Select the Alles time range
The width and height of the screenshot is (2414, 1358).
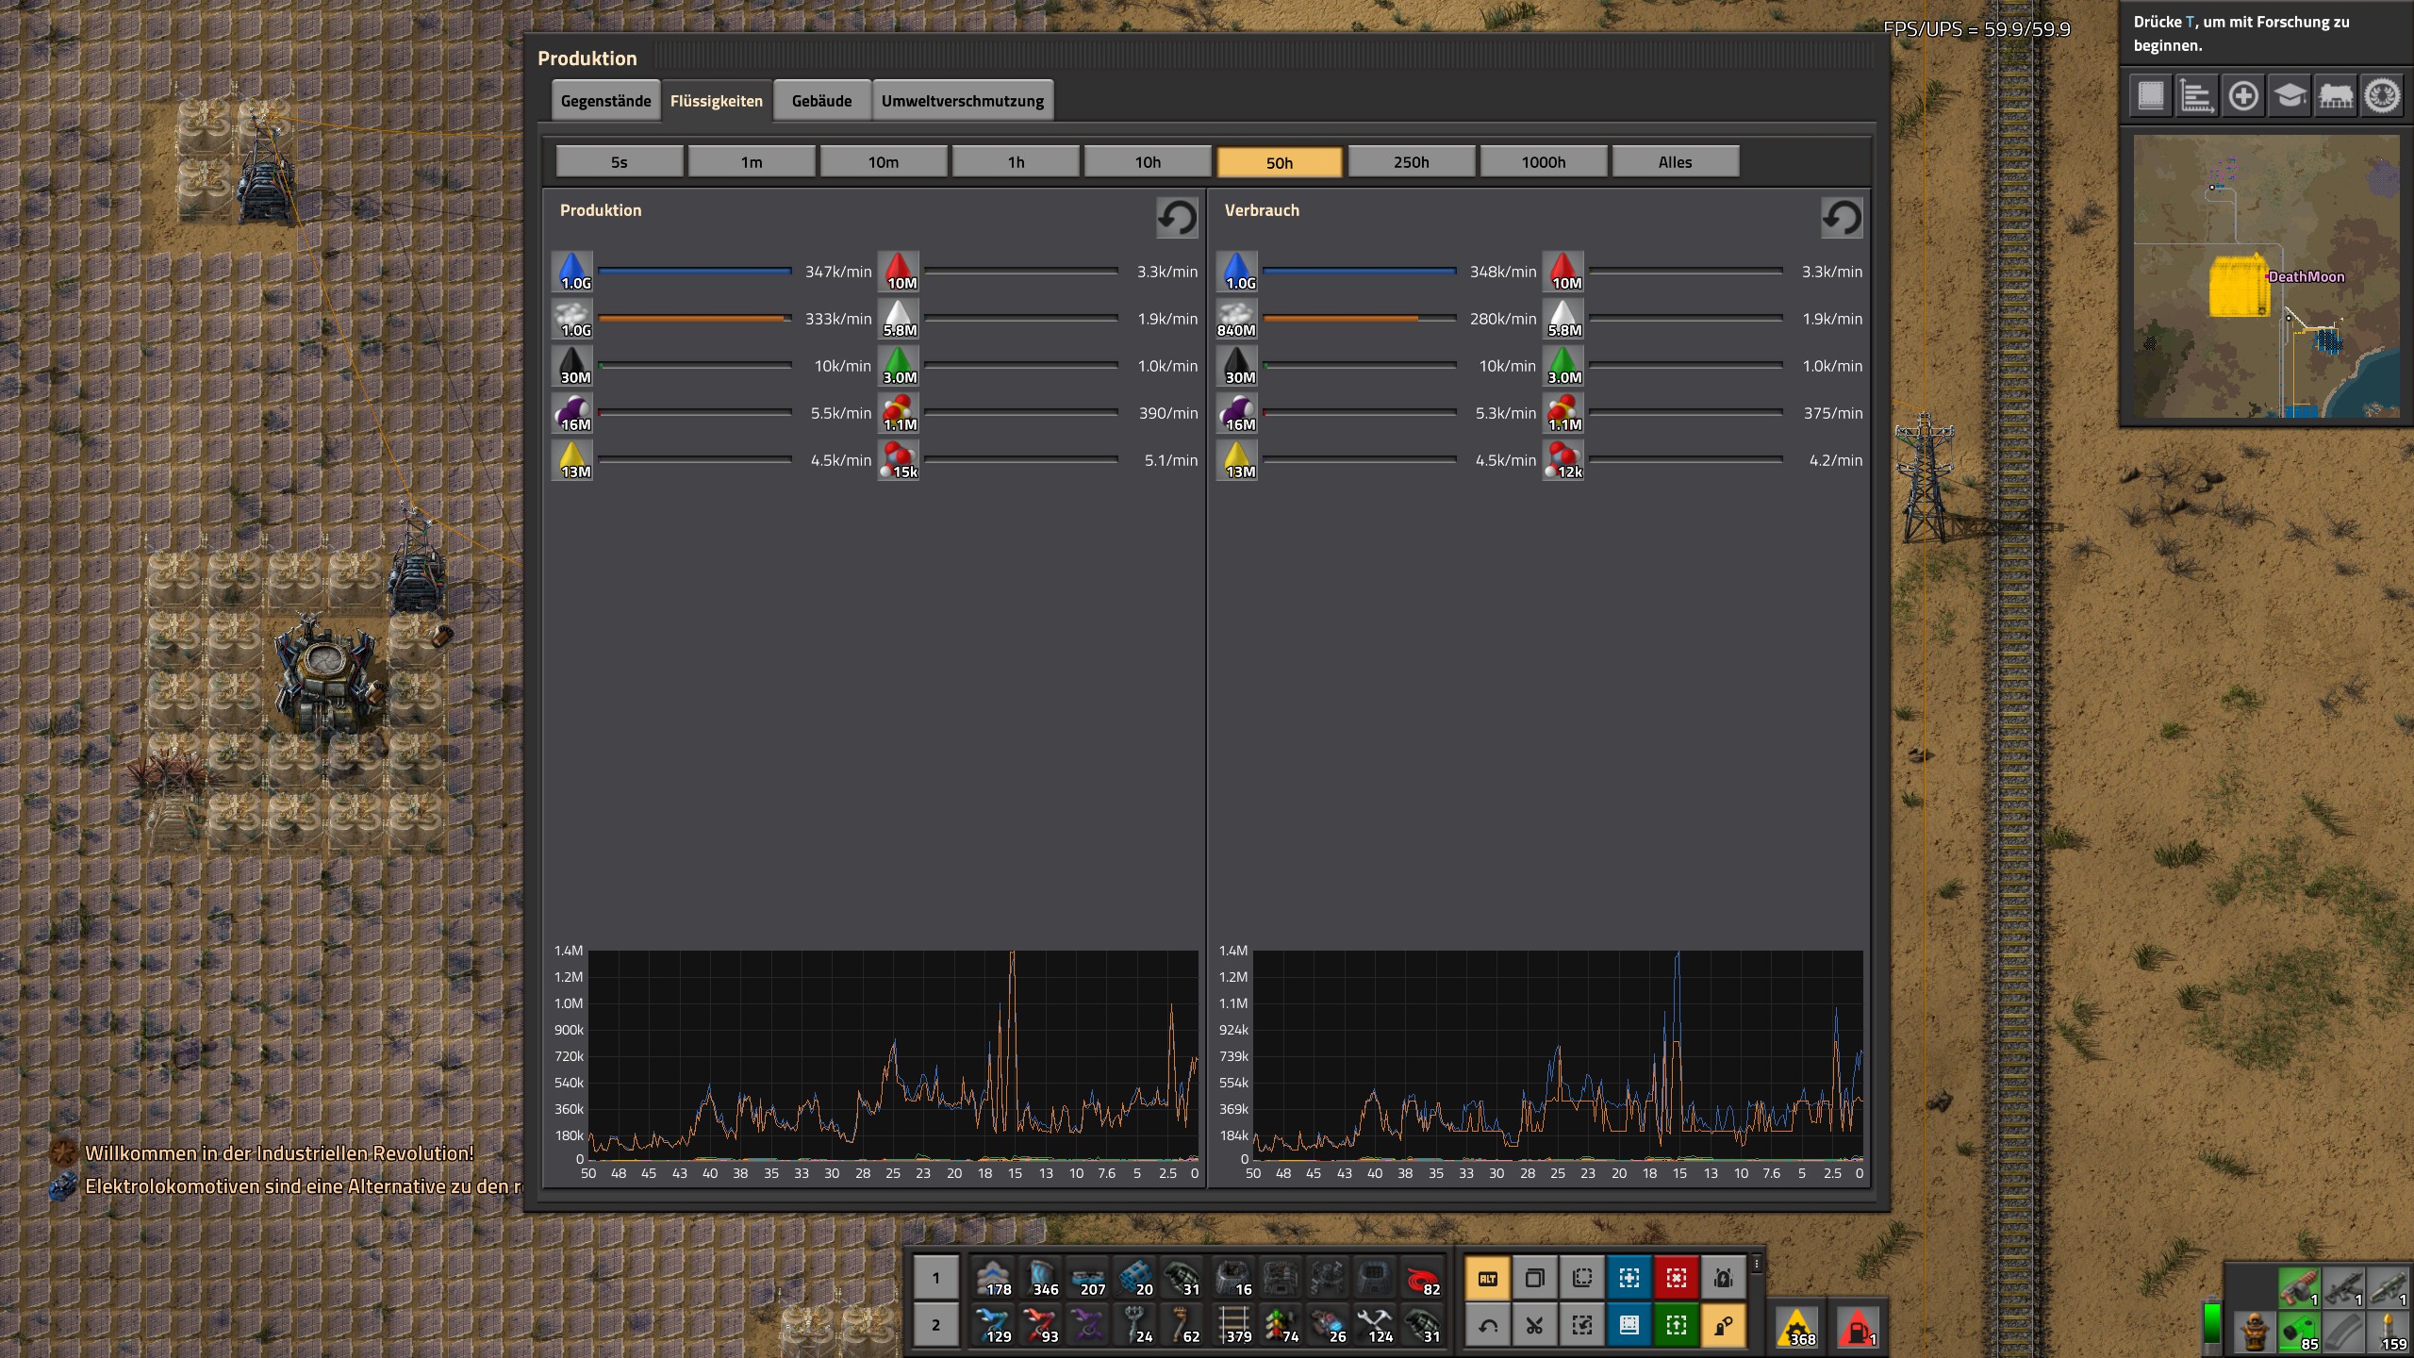1676,162
